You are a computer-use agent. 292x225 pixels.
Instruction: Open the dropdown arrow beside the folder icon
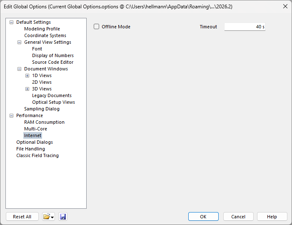click(x=52, y=217)
